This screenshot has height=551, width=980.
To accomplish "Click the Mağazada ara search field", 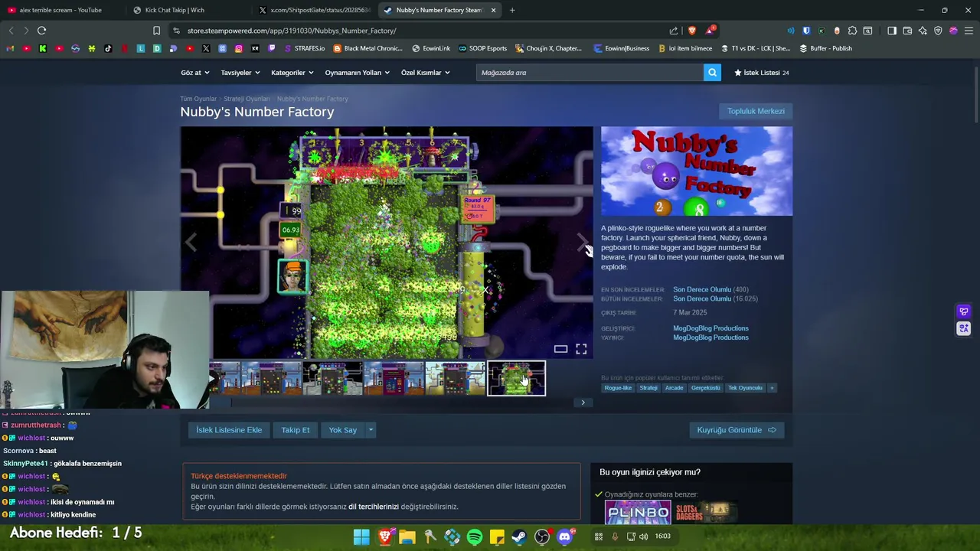I will [590, 73].
